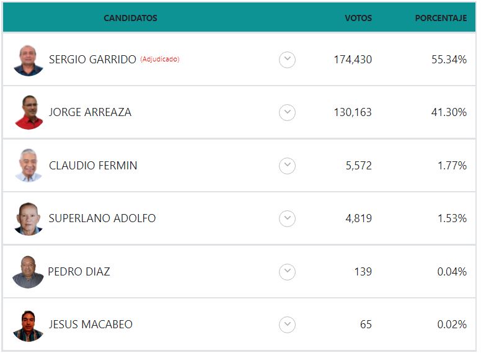Image resolution: width=481 pixels, height=358 pixels.
Task: Expand Sergio Garrido's vote details chevron
Action: click(x=287, y=60)
